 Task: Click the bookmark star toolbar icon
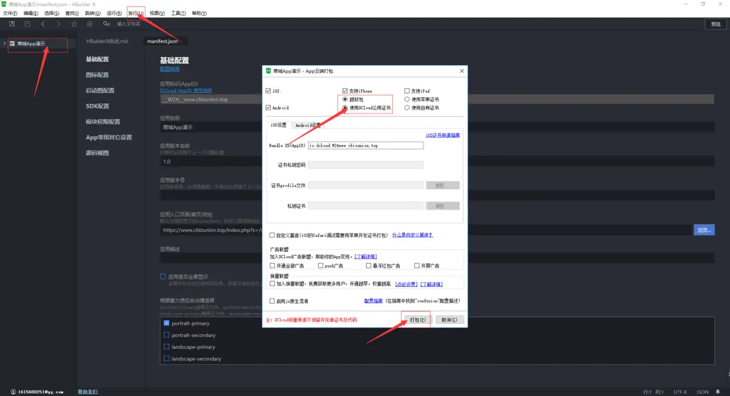click(74, 24)
